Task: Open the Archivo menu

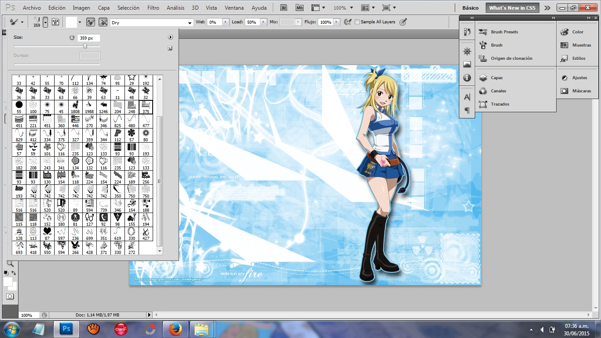Action: point(32,8)
